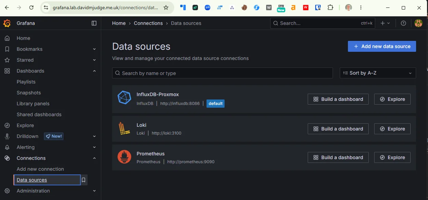
Task: Click the Dashboards grid icon in sidebar
Action: 7,71
